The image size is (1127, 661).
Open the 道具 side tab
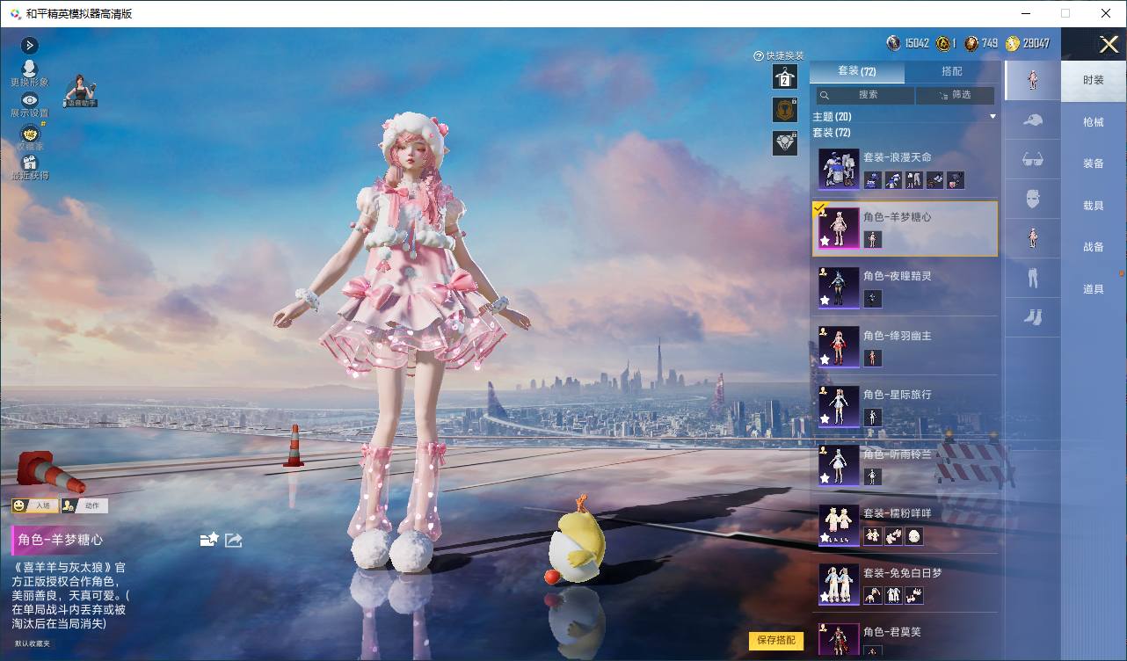[x=1094, y=288]
